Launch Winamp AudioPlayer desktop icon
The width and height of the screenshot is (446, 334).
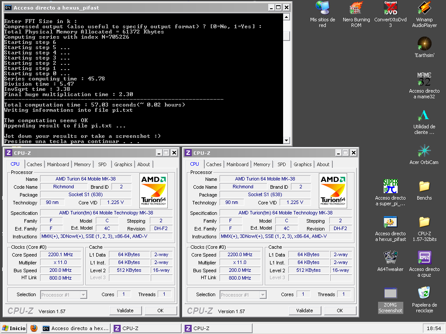pyautogui.click(x=424, y=14)
